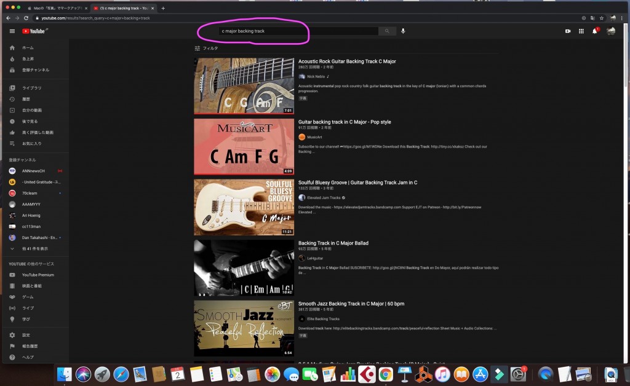Open the YouTube apps grid icon

(581, 31)
